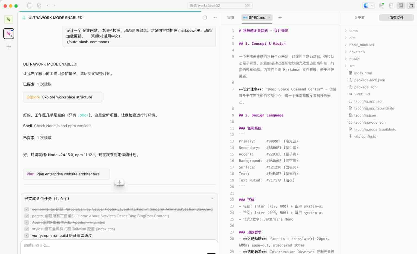Go back with the left arrow
417x254 pixels.
coord(48,5)
